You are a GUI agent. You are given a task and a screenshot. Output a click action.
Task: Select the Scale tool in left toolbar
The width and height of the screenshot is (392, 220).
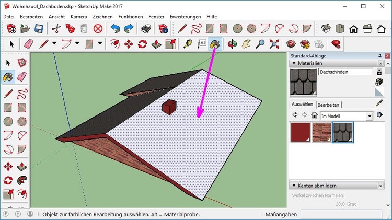coord(8,194)
